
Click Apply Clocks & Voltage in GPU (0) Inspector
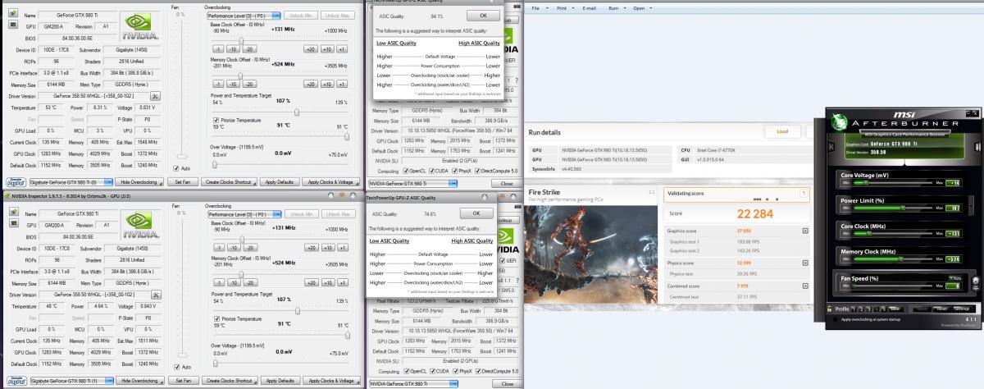(331, 181)
